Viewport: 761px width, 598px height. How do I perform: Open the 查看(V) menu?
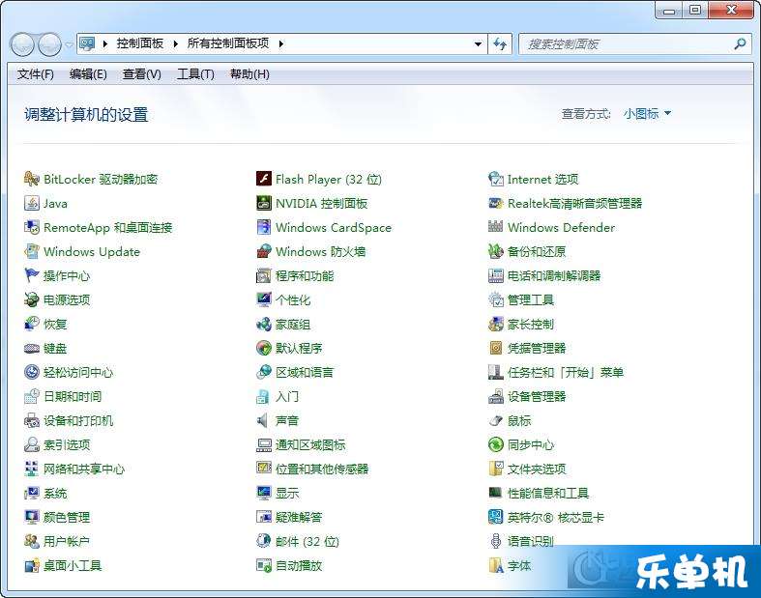(x=142, y=74)
